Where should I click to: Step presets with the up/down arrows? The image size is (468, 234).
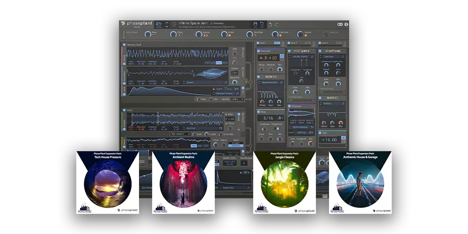click(167, 24)
